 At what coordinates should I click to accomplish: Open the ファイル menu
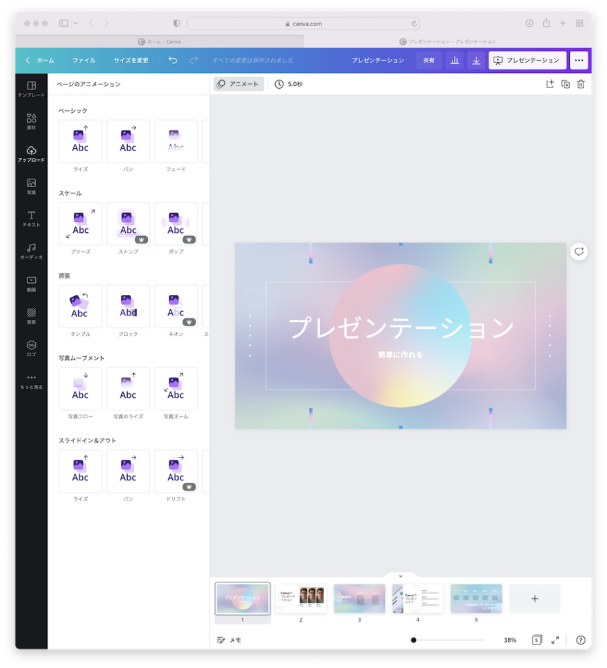click(83, 60)
